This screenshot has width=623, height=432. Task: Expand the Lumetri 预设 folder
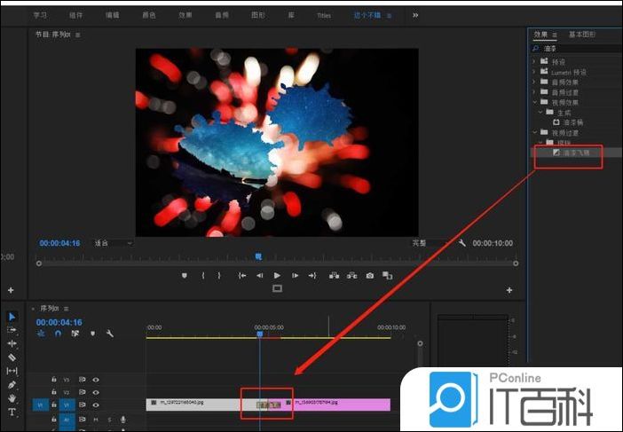tap(534, 72)
